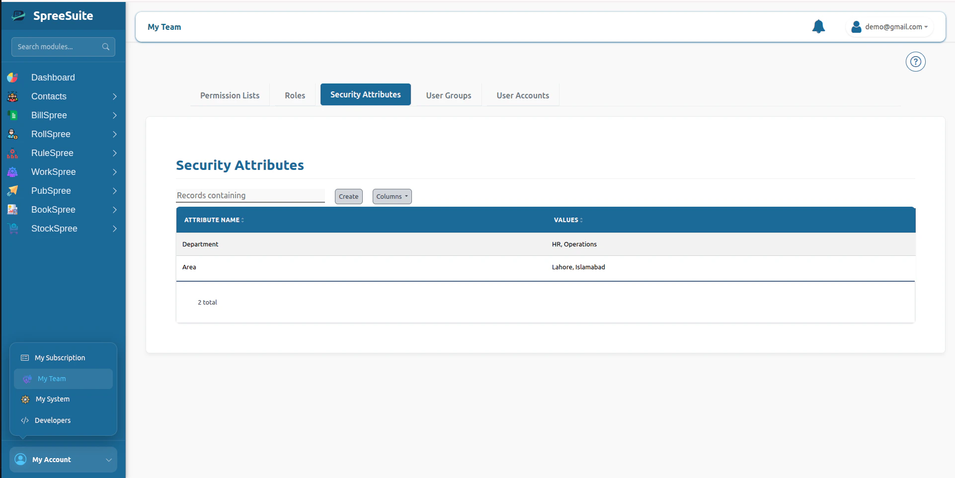Switch to Roles tab
This screenshot has height=478, width=955.
[x=295, y=95]
